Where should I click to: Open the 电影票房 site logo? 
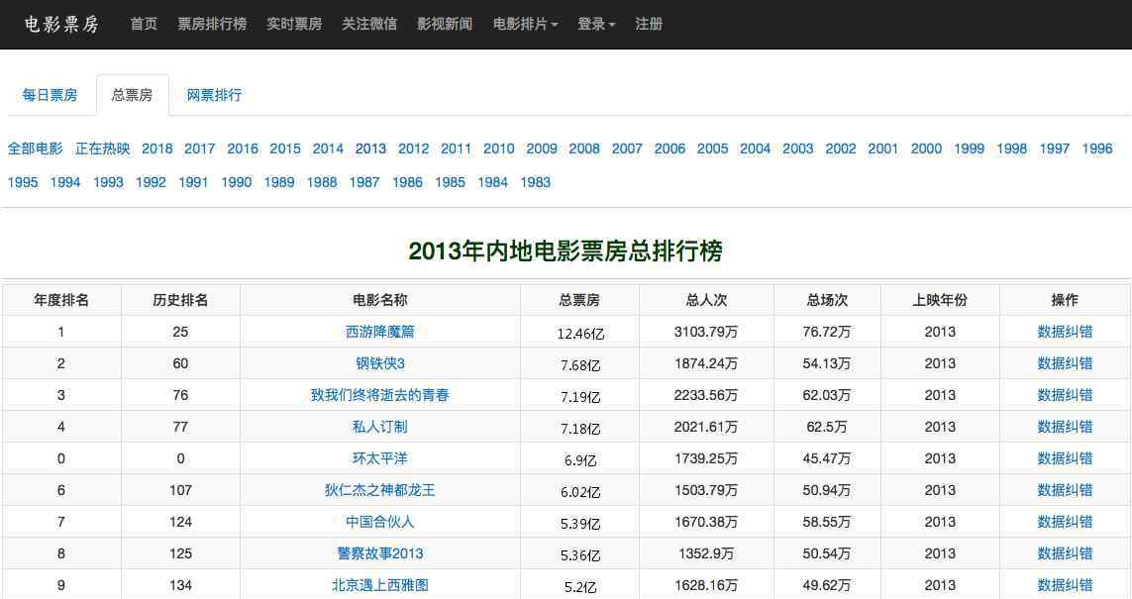[x=61, y=24]
